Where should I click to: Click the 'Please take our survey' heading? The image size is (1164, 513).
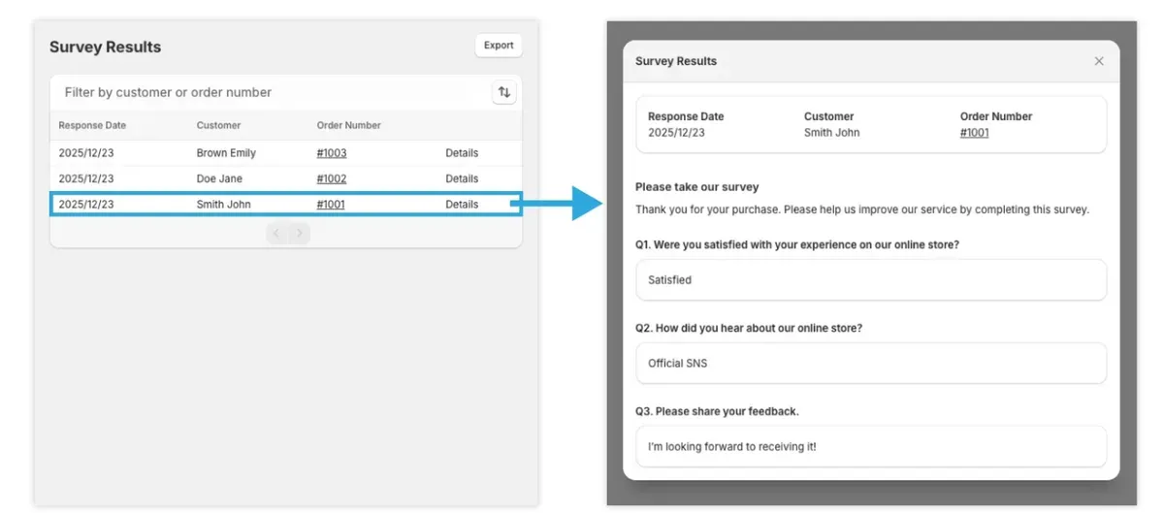tap(697, 187)
